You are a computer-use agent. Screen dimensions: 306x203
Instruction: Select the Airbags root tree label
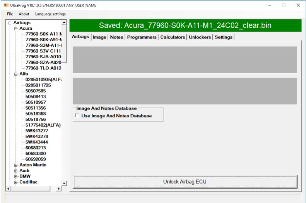click(22, 23)
